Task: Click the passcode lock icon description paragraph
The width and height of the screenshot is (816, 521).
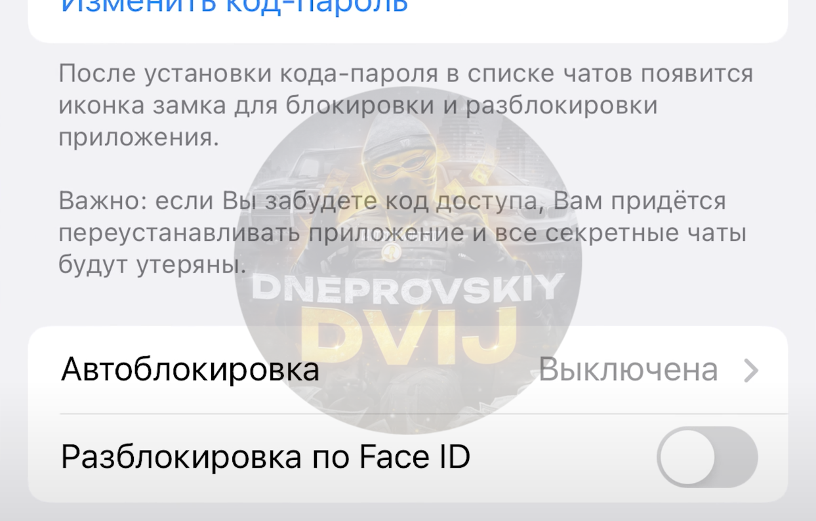Action: coord(405,106)
